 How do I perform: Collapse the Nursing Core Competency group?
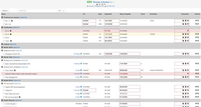2,60
